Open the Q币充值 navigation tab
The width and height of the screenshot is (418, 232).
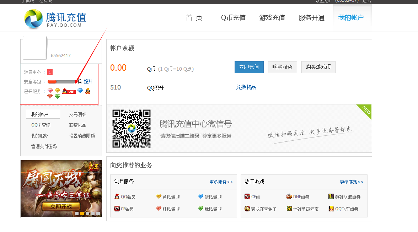point(233,18)
